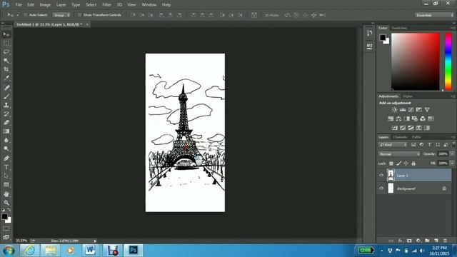
Task: Select the Path Selection tool
Action: tap(6, 176)
